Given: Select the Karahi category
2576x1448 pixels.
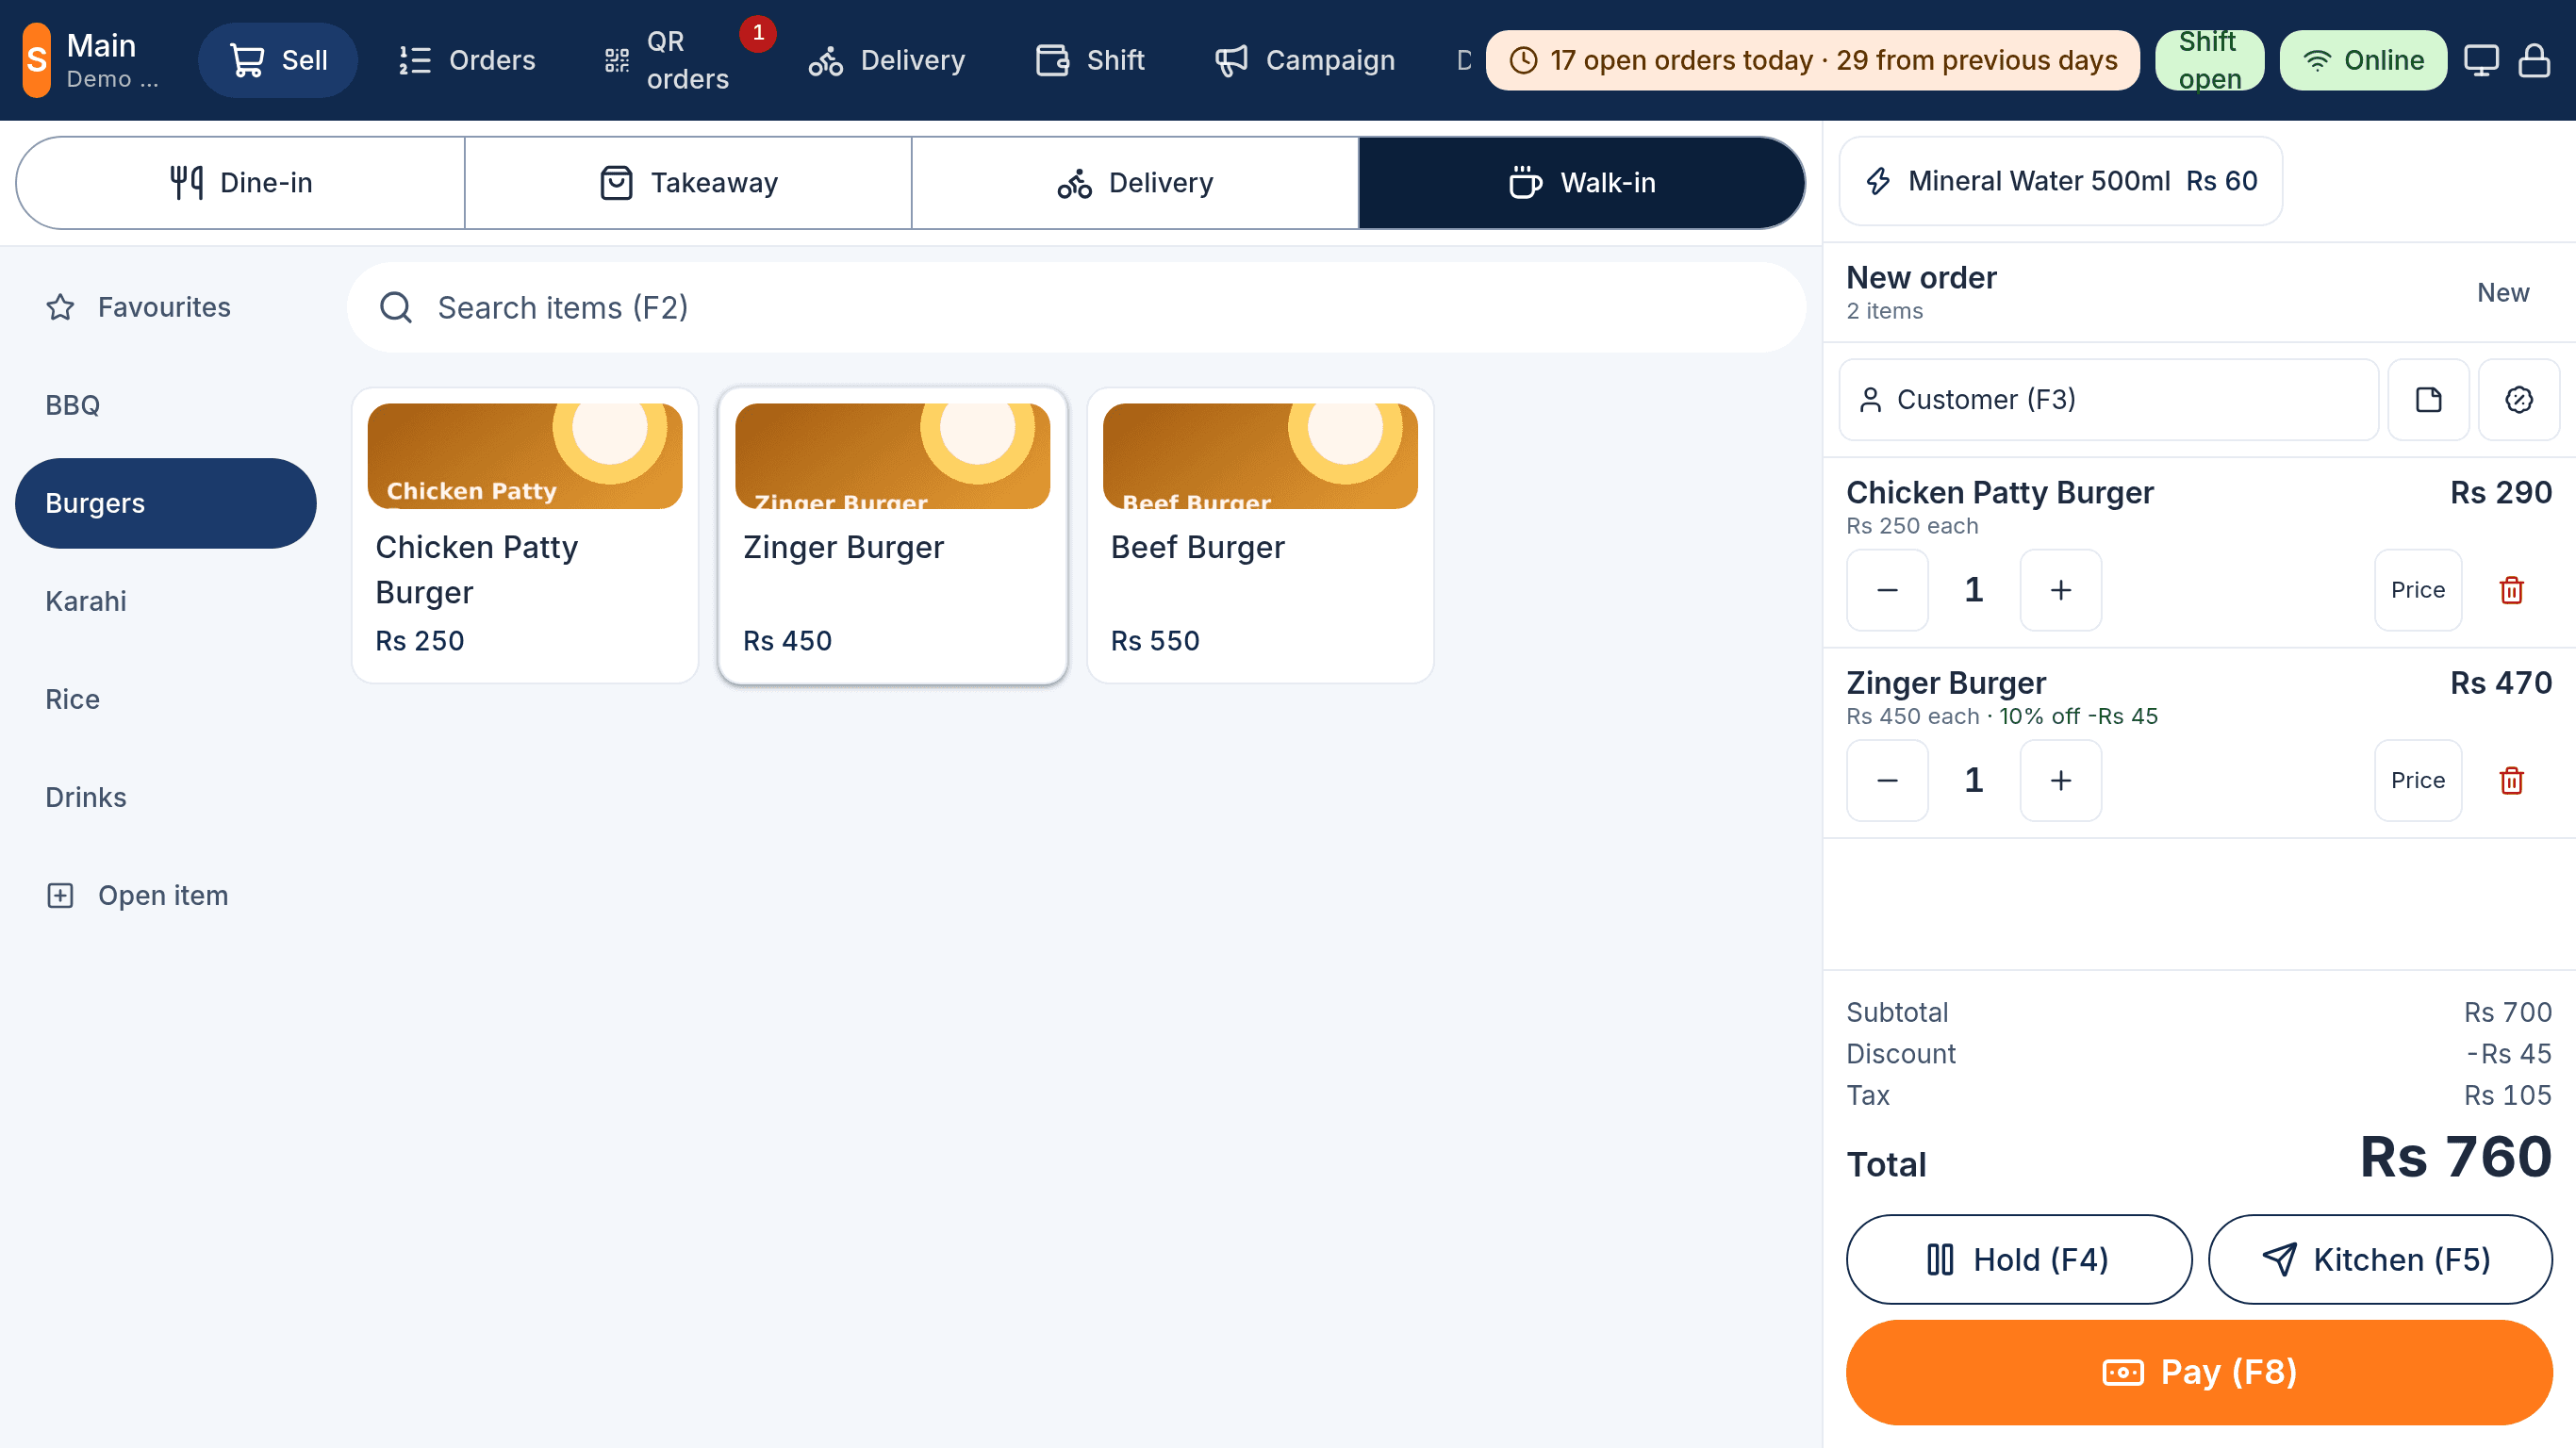Looking at the screenshot, I should [x=166, y=601].
